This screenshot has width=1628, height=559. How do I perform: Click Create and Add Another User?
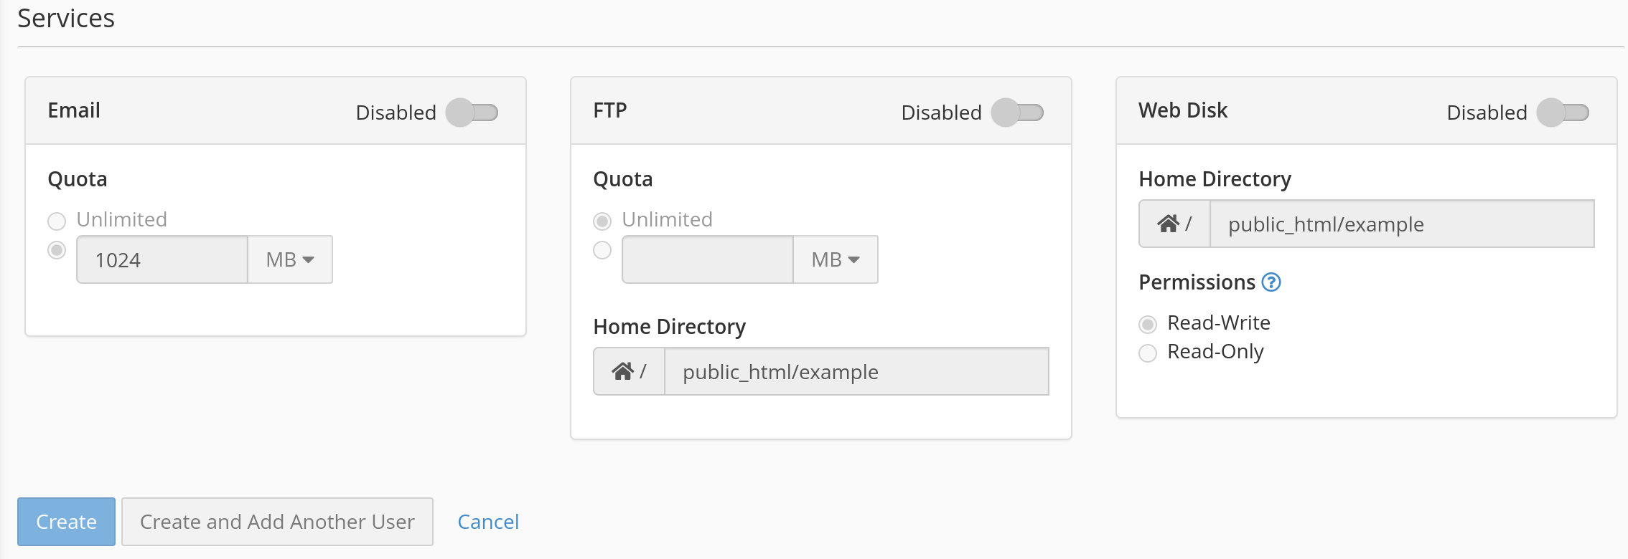coord(277,522)
